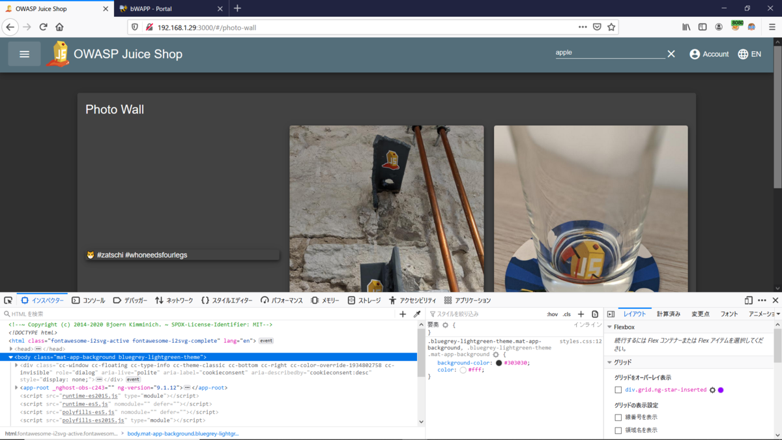
Task: Open the Account menu
Action: point(709,54)
